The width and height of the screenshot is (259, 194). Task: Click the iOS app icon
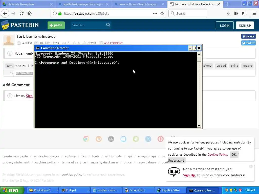tap(111, 139)
